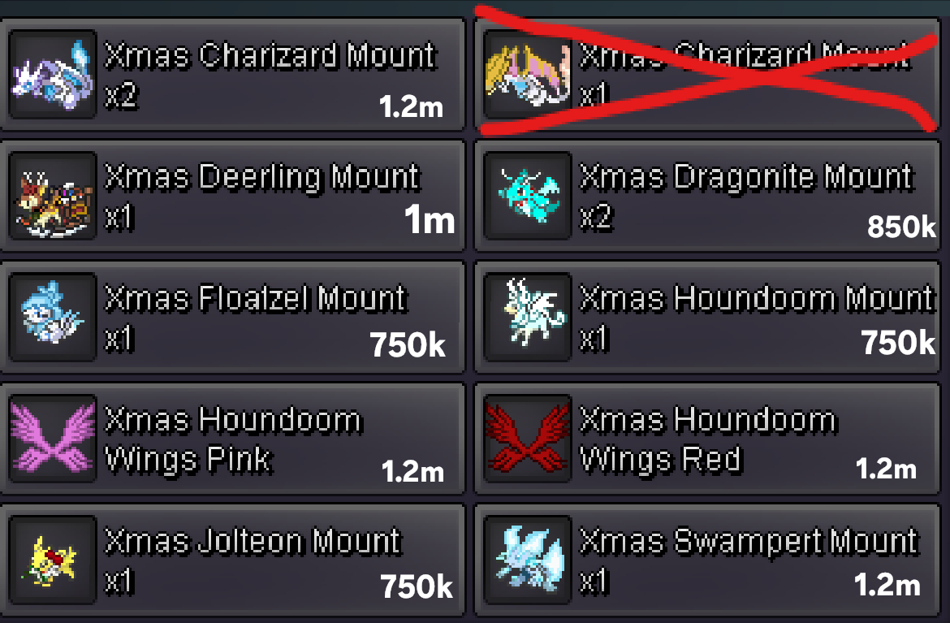
Task: Select the crossed-out yellow Charizard Mount icon
Action: (x=528, y=74)
